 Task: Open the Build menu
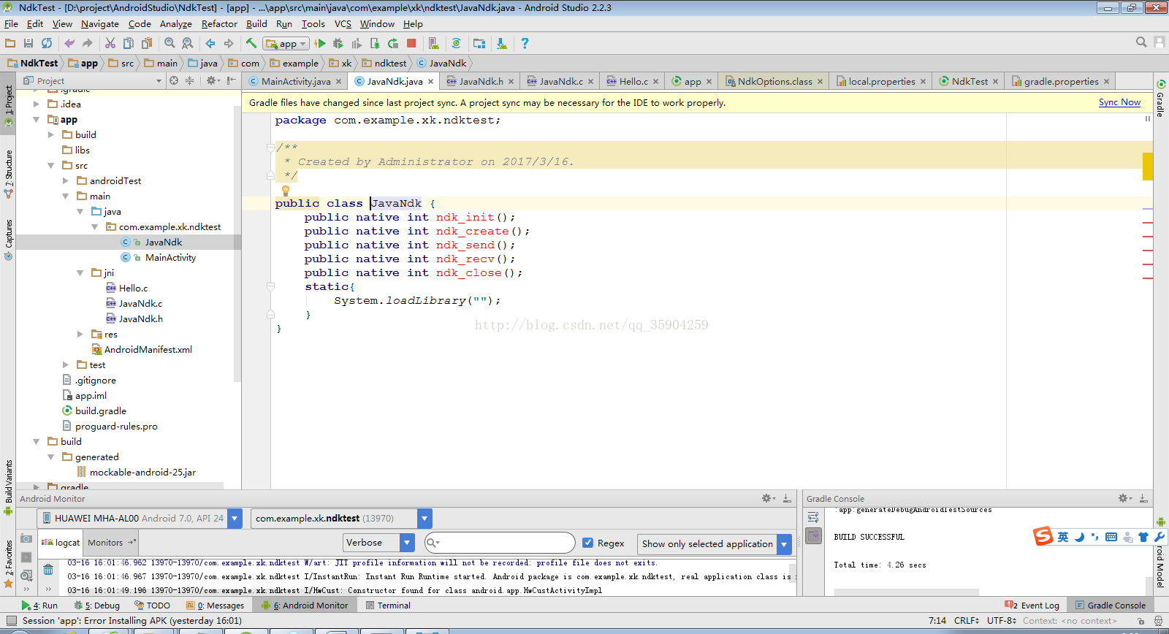(256, 24)
